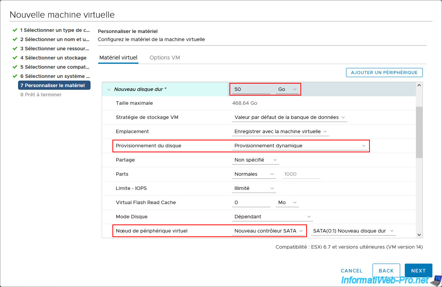Screen dimensions: 442x287
Task: Select the Matériel virtuel tab
Action: point(118,58)
